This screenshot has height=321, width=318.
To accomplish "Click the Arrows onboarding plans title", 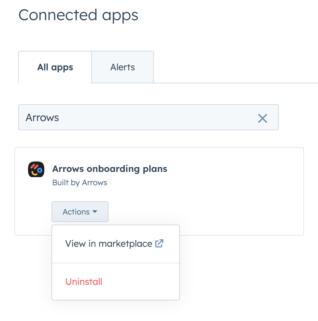I will 109,169.
